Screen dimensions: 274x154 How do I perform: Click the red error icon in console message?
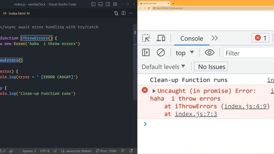[145, 90]
